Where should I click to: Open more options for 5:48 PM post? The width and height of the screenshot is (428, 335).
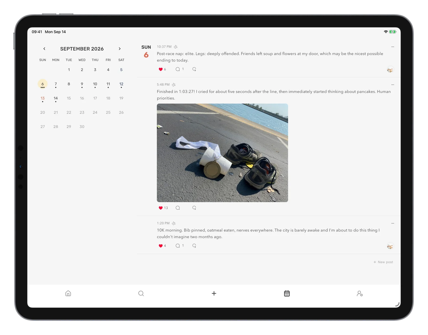point(393,85)
